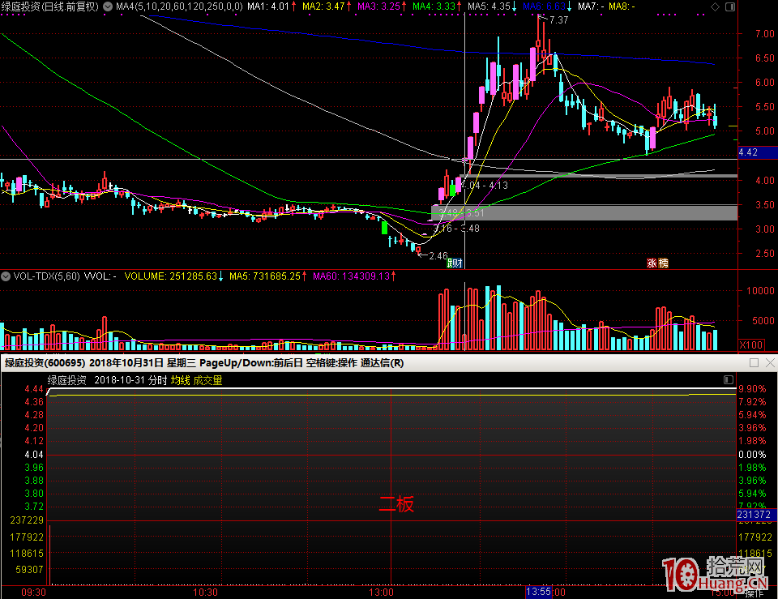The image size is (778, 599).
Task: Click the 7.37 high price label
Action: [x=558, y=19]
